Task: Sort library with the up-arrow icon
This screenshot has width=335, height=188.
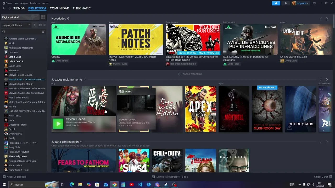Action: click(x=35, y=25)
